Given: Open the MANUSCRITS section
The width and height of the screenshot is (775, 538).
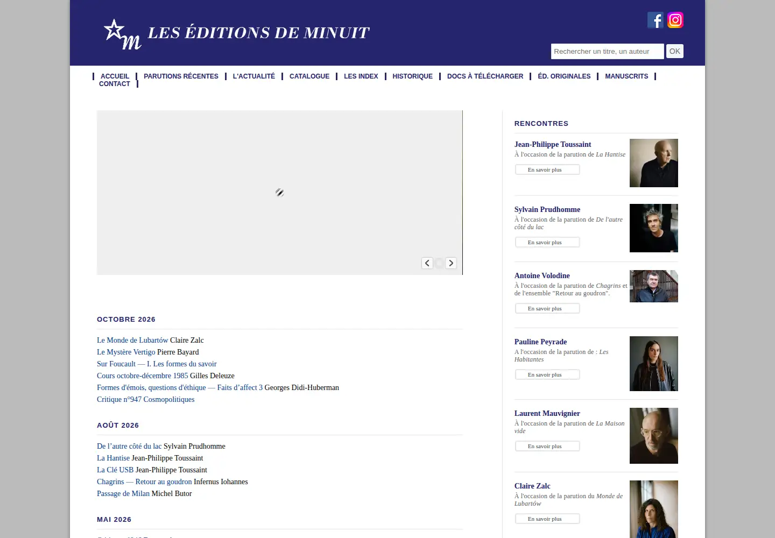Looking at the screenshot, I should pos(626,76).
